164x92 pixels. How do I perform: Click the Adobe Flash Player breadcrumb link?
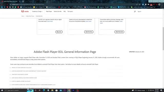pyautogui.click(x=30, y=16)
